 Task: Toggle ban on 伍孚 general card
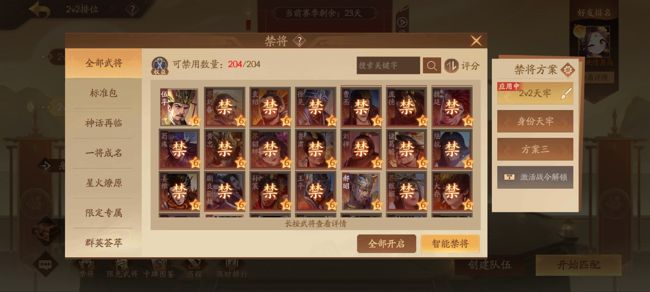179,107
